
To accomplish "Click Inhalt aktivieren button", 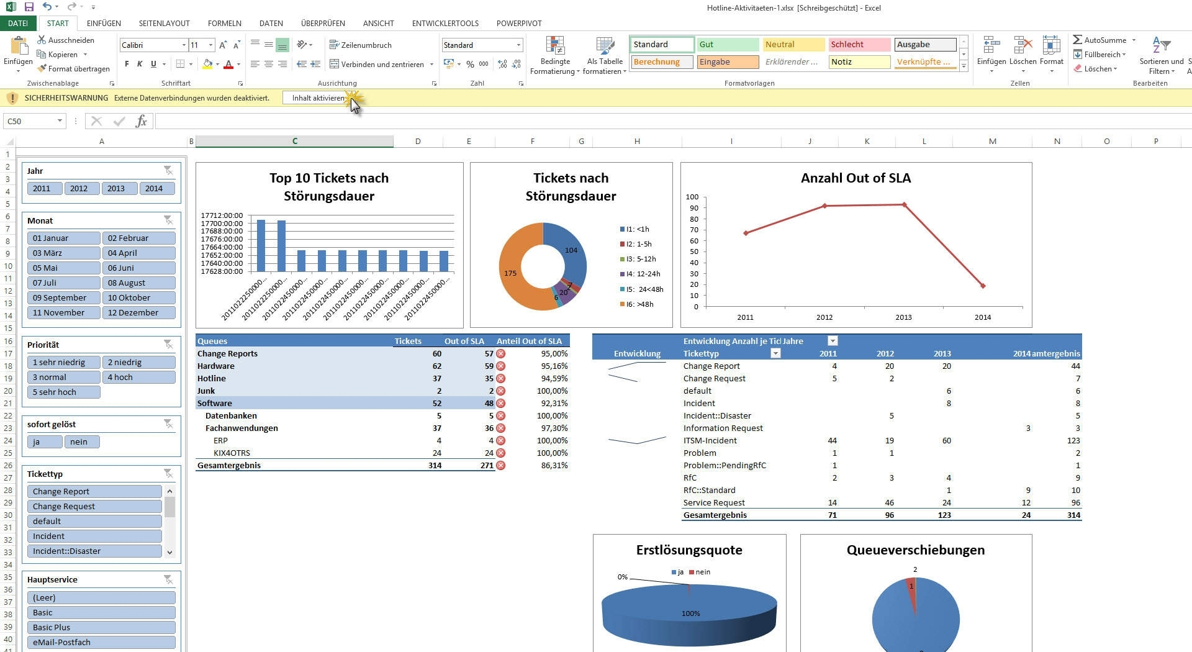I will 318,98.
